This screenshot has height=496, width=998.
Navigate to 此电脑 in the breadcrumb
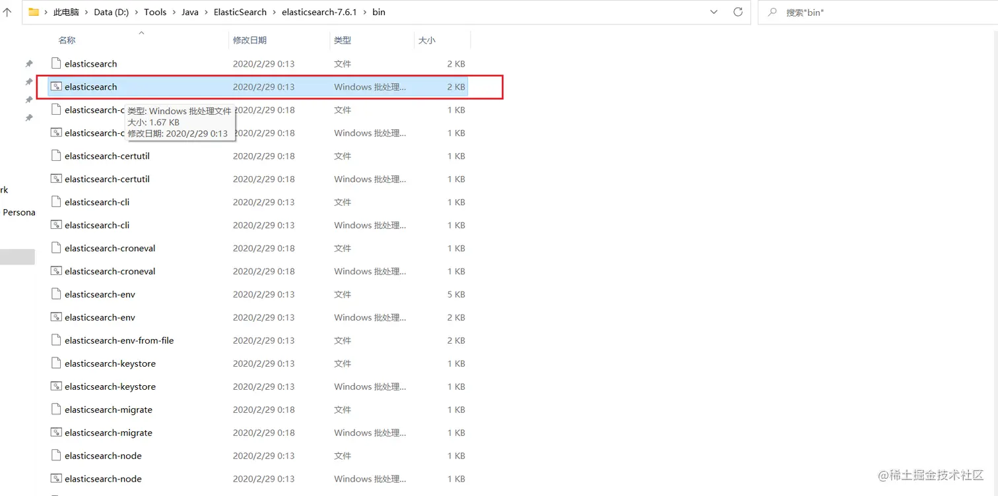tap(66, 12)
